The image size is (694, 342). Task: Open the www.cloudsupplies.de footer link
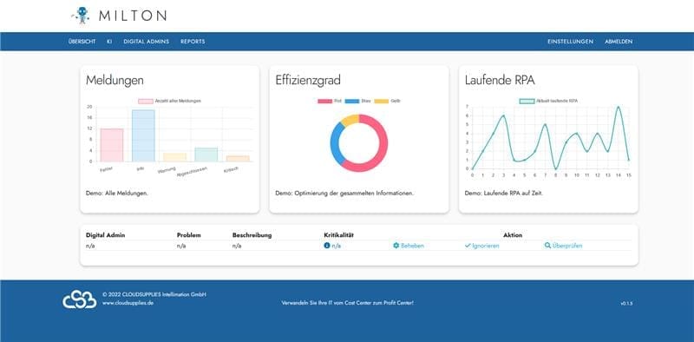point(128,304)
